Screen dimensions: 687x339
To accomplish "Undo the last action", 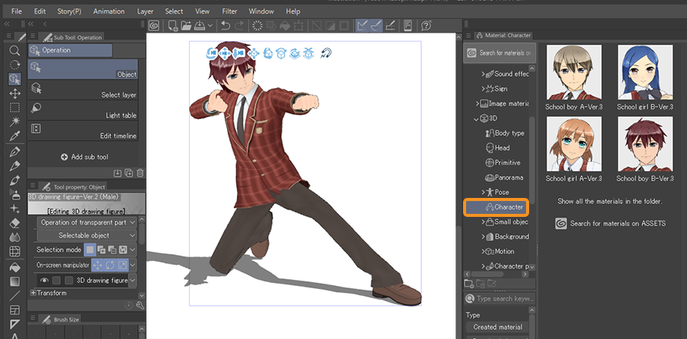I will pyautogui.click(x=225, y=26).
